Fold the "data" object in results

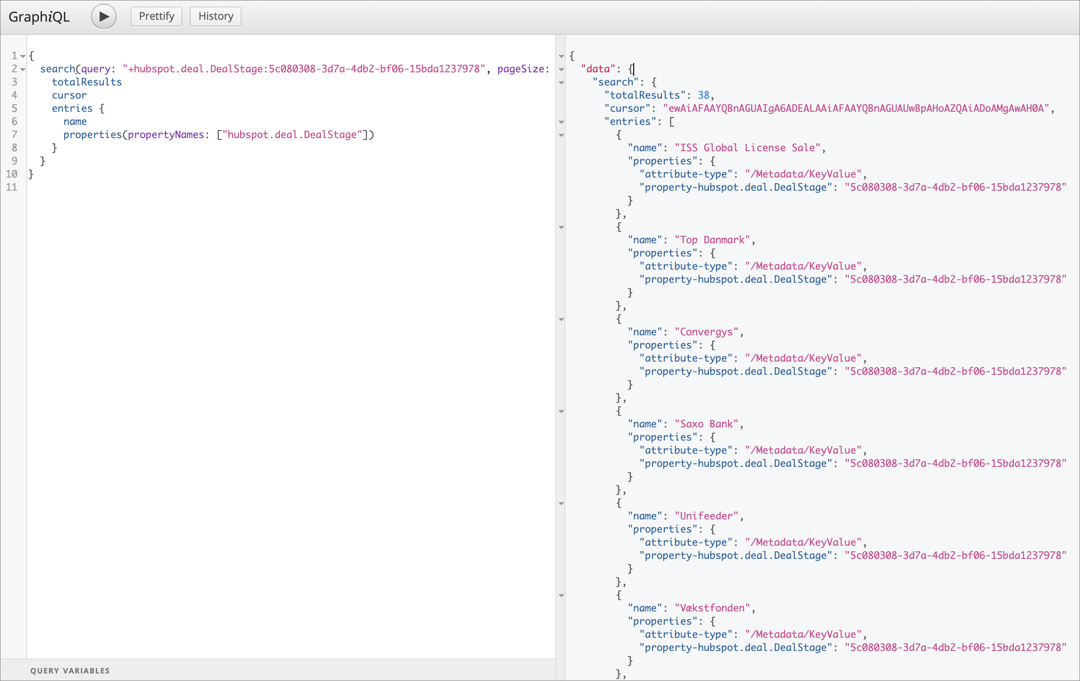click(x=561, y=70)
